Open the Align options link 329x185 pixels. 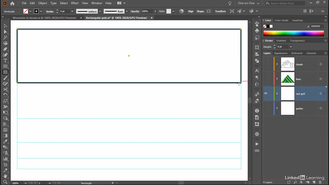coord(190,11)
